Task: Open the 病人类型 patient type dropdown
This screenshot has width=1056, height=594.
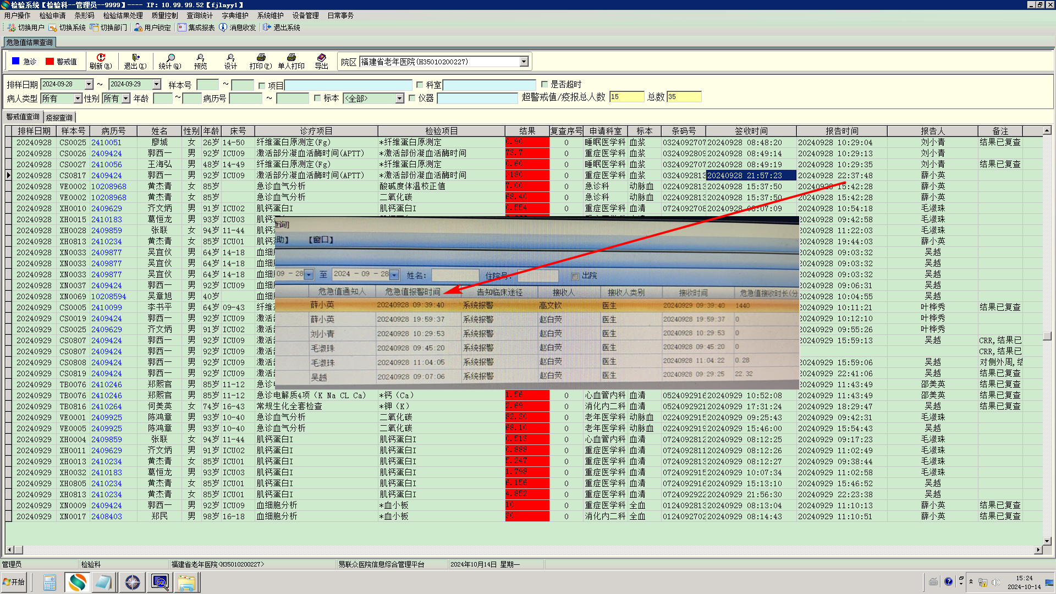Action: pyautogui.click(x=78, y=98)
